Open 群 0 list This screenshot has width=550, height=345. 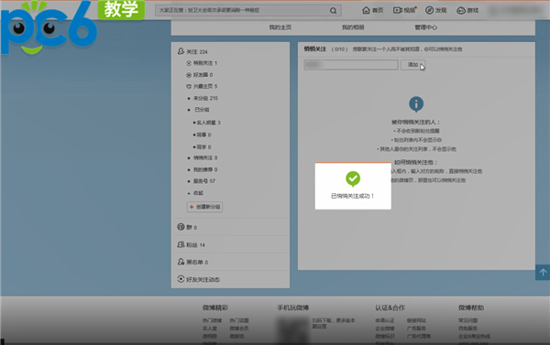(x=192, y=227)
